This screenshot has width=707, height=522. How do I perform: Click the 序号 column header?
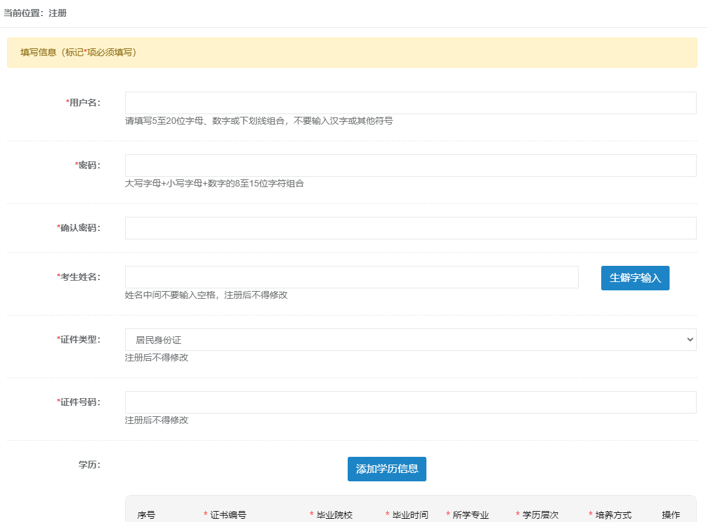tap(146, 515)
